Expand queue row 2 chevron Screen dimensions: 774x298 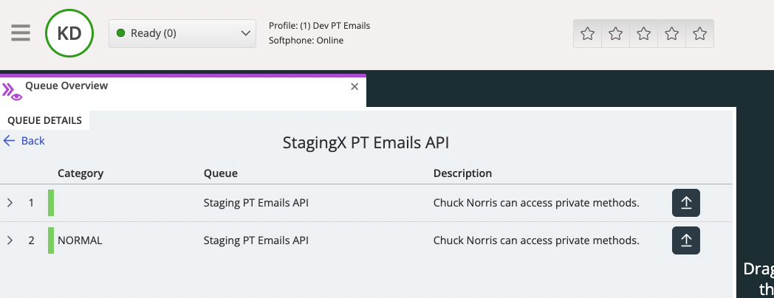tap(10, 240)
